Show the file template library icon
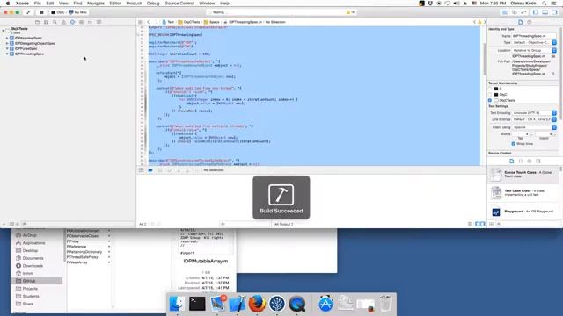563x316 pixels. pos(512,162)
